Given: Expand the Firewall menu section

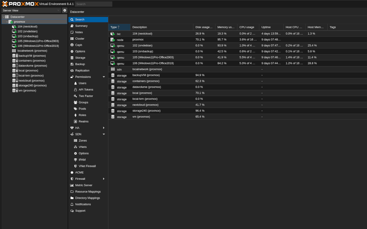Looking at the screenshot, I should point(104,179).
